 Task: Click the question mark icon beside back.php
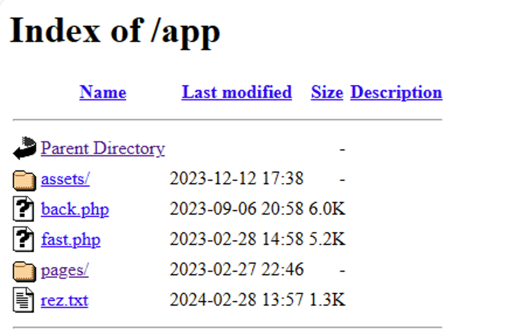[x=23, y=209]
